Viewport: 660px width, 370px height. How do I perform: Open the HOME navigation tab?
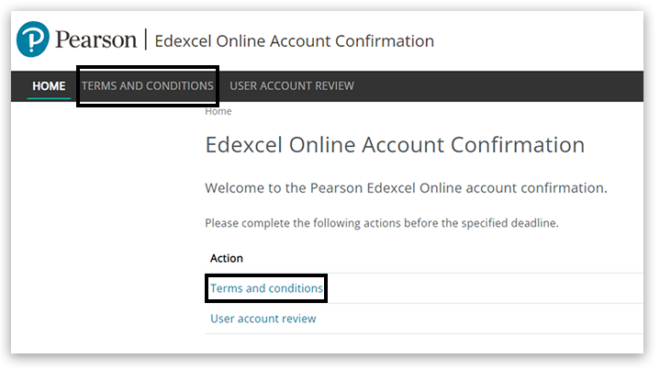click(x=49, y=86)
